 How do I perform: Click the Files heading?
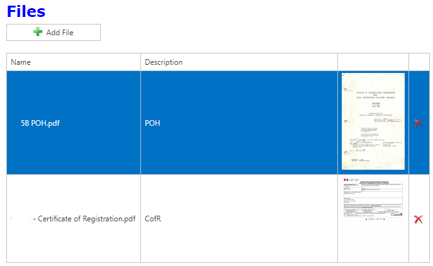(x=26, y=11)
